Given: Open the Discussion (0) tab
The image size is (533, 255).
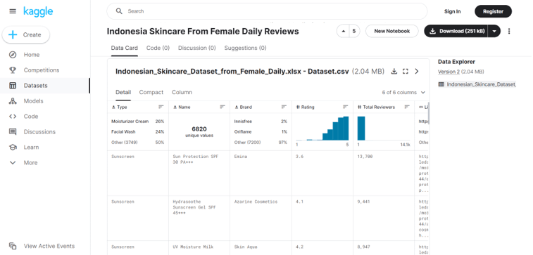Looking at the screenshot, I should (x=197, y=48).
